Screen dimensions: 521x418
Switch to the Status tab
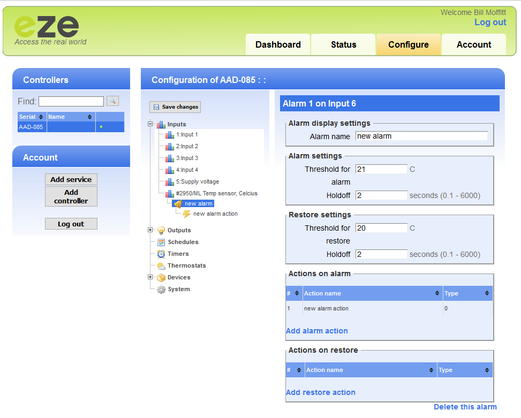(x=343, y=45)
